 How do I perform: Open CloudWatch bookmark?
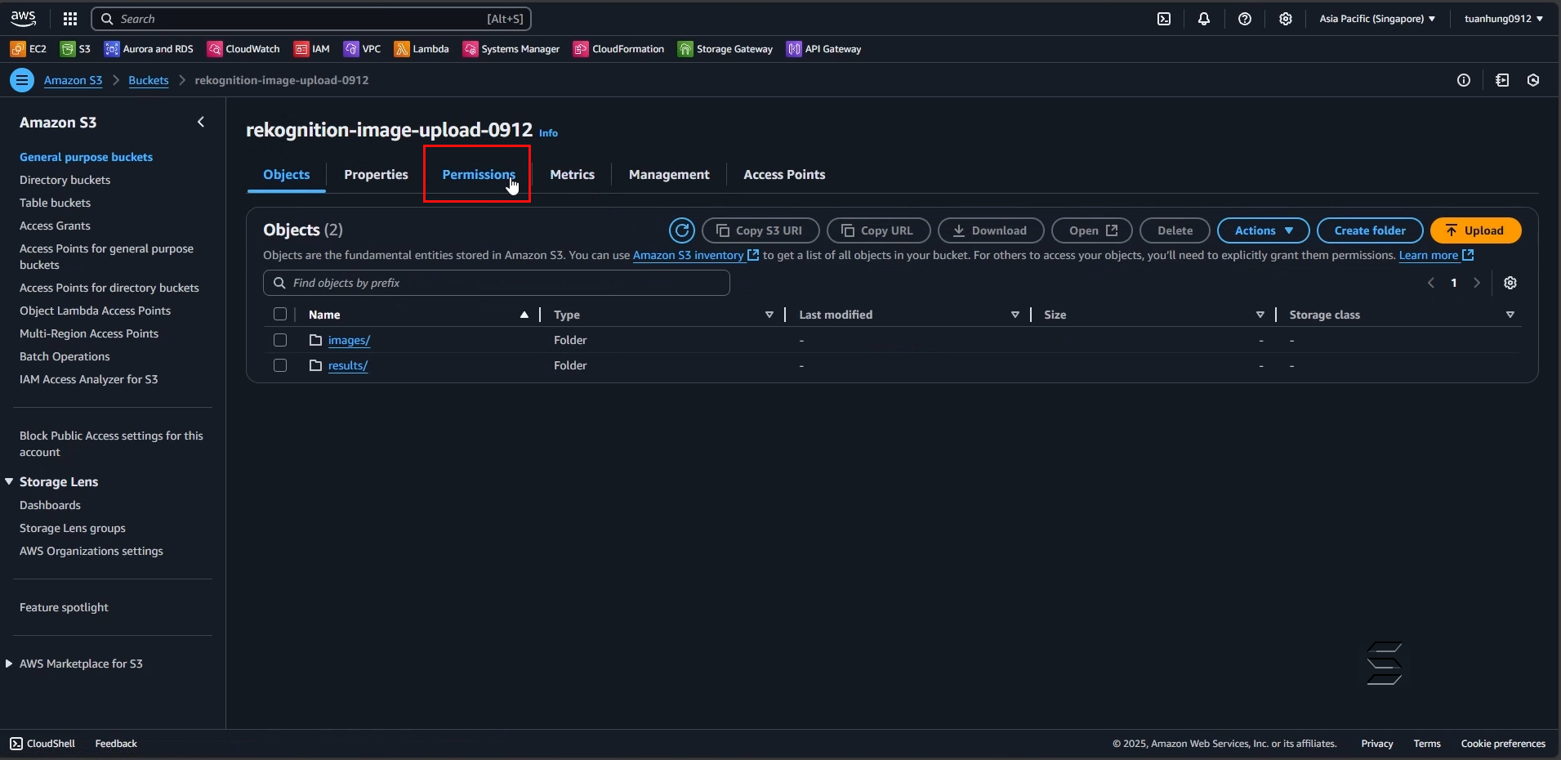click(x=243, y=49)
